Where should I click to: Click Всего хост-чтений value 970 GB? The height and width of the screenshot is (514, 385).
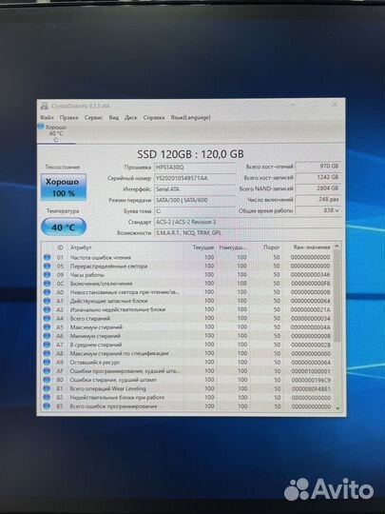point(318,167)
